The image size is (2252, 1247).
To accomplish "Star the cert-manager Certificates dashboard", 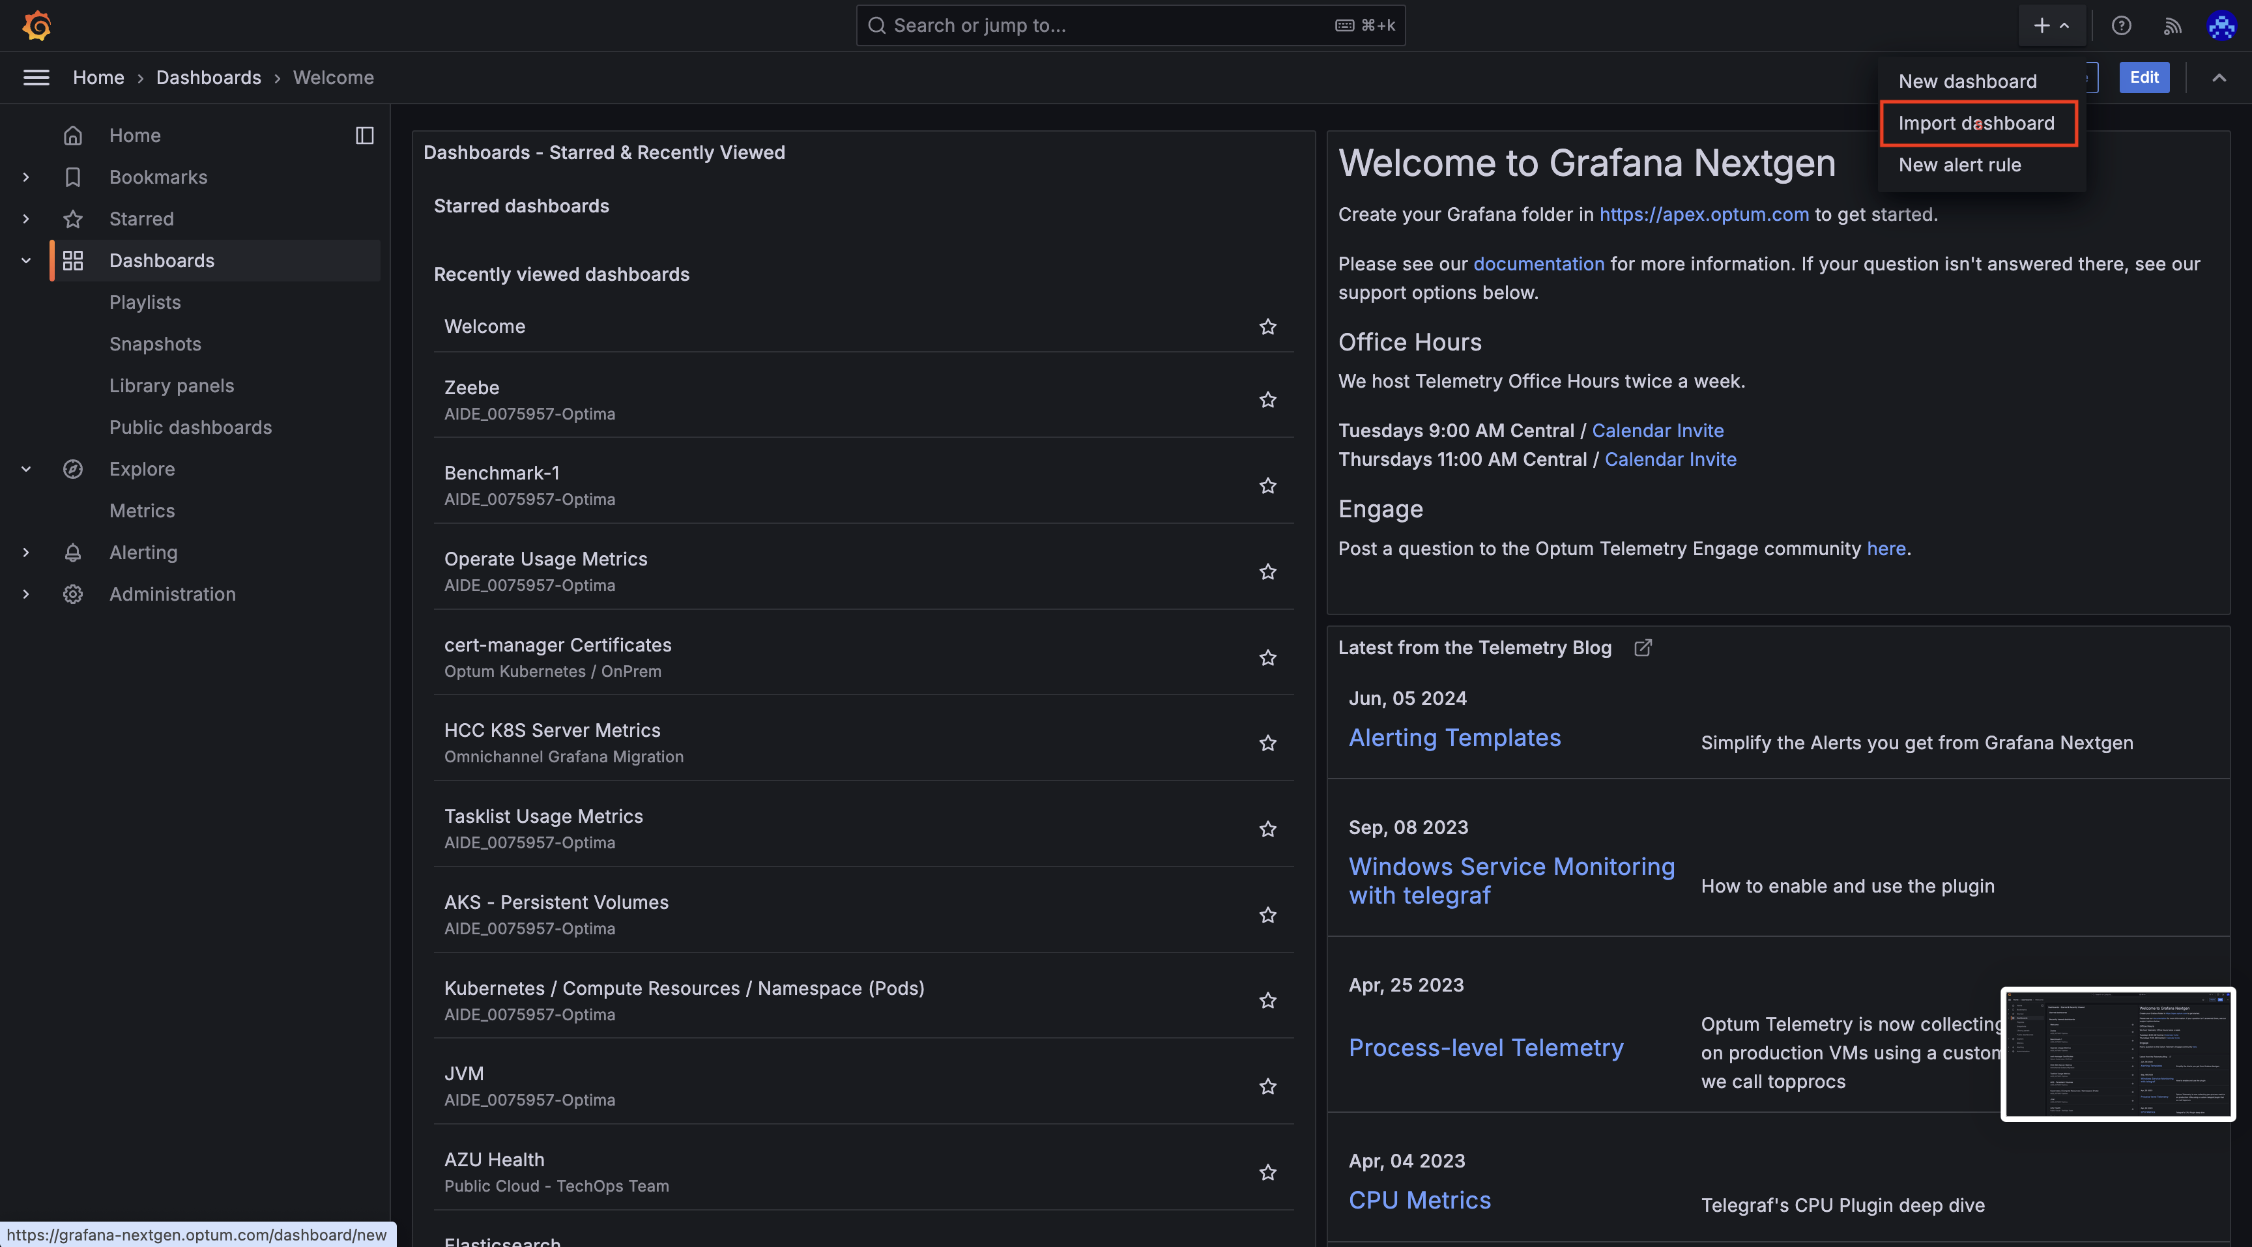I will tap(1267, 657).
